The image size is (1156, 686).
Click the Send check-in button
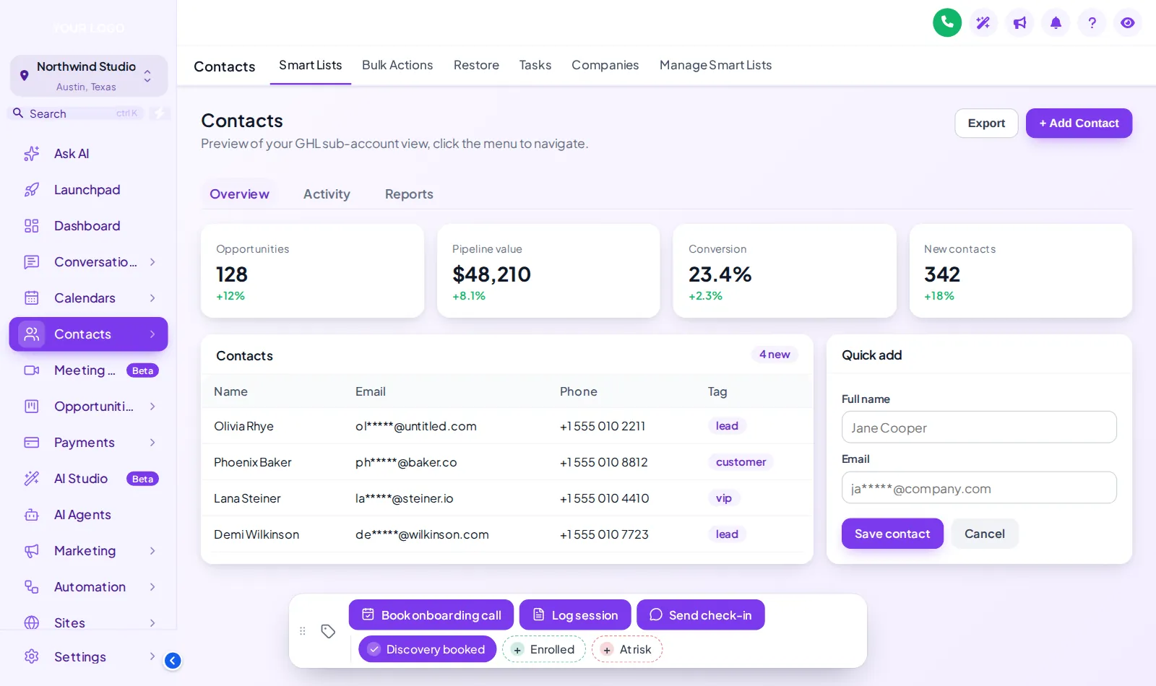(x=701, y=615)
